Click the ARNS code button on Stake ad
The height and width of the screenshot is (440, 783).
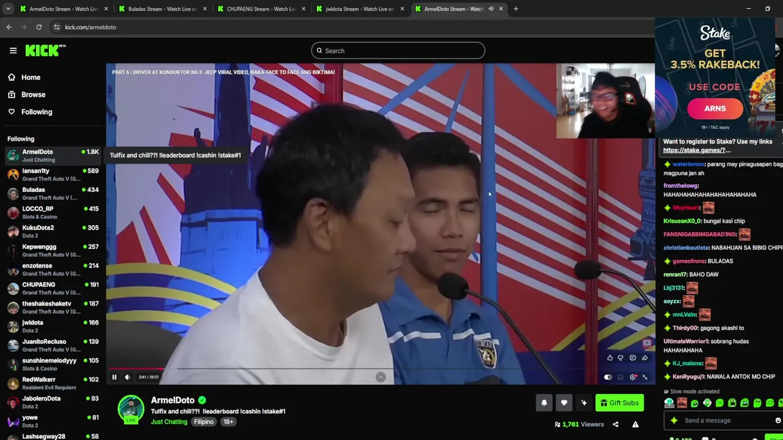tap(714, 109)
